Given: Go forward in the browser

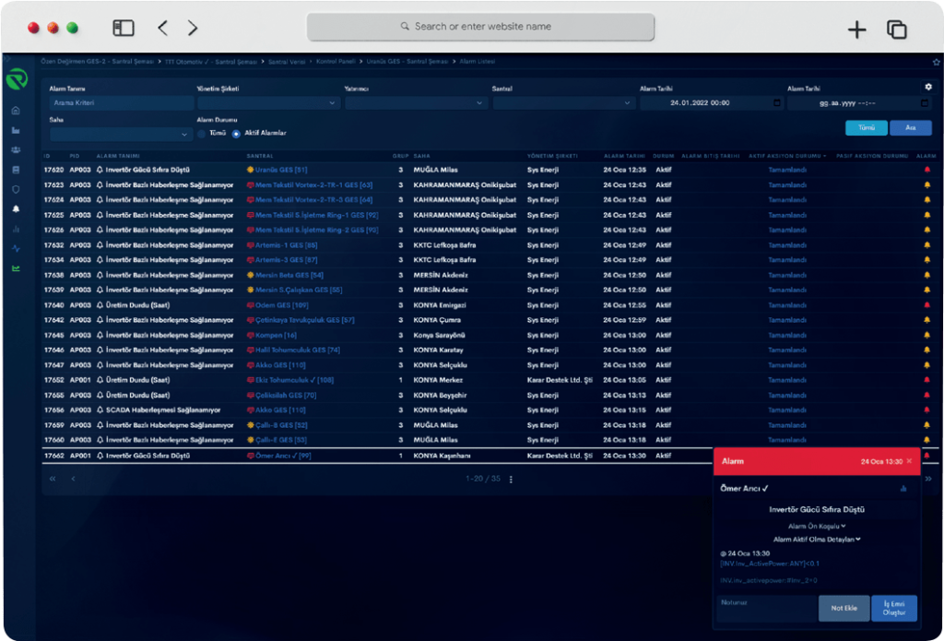Looking at the screenshot, I should (192, 28).
